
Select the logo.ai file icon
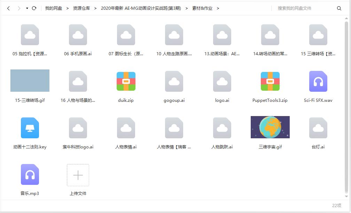tap(222, 81)
